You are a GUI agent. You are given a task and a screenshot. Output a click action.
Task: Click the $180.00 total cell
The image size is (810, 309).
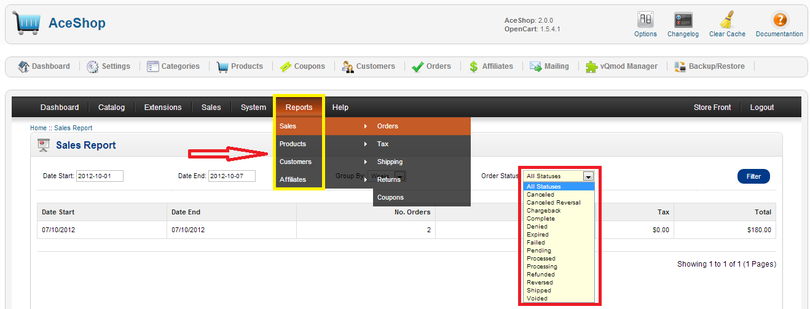(x=725, y=230)
